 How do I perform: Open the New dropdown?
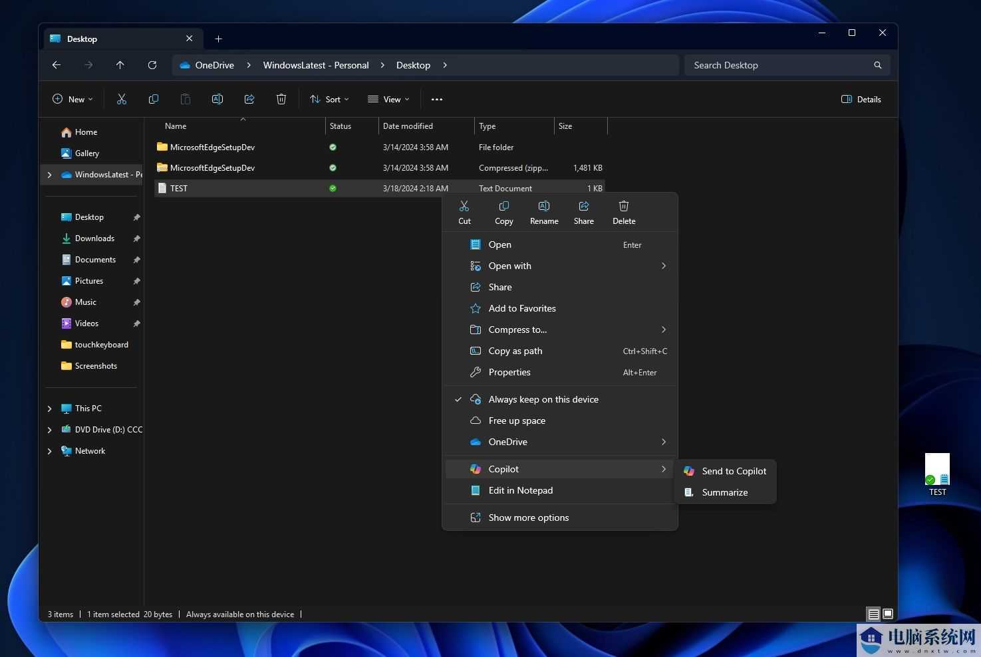click(72, 99)
